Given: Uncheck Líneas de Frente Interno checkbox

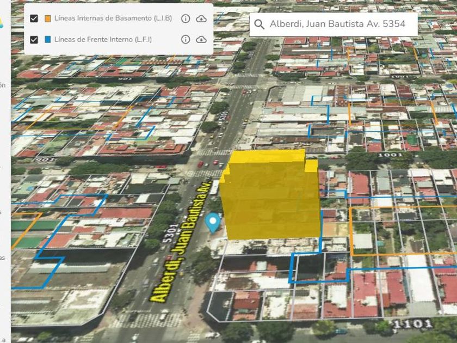Looking at the screenshot, I should (34, 39).
